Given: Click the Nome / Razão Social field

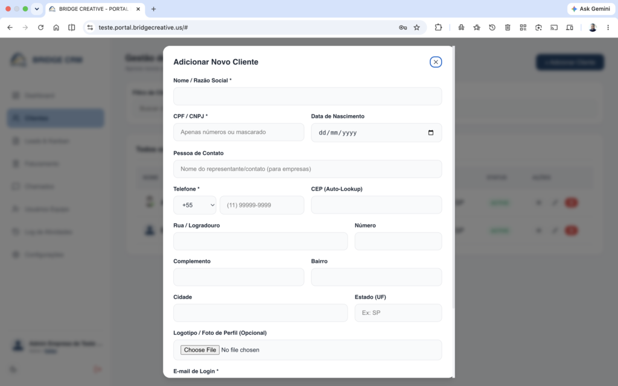Looking at the screenshot, I should tap(307, 96).
